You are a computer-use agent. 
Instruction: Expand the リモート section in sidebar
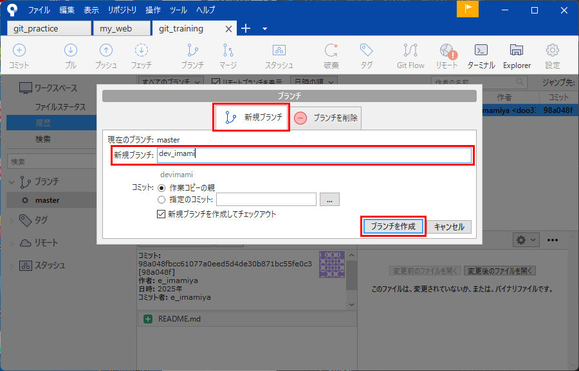[13, 243]
